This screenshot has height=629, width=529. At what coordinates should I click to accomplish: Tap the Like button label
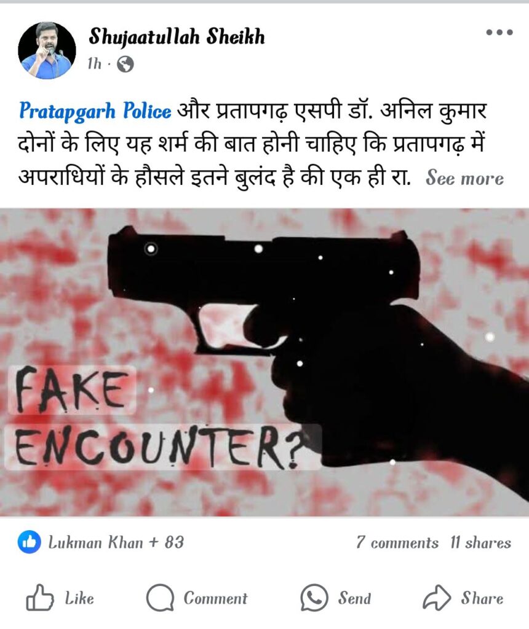click(x=79, y=598)
